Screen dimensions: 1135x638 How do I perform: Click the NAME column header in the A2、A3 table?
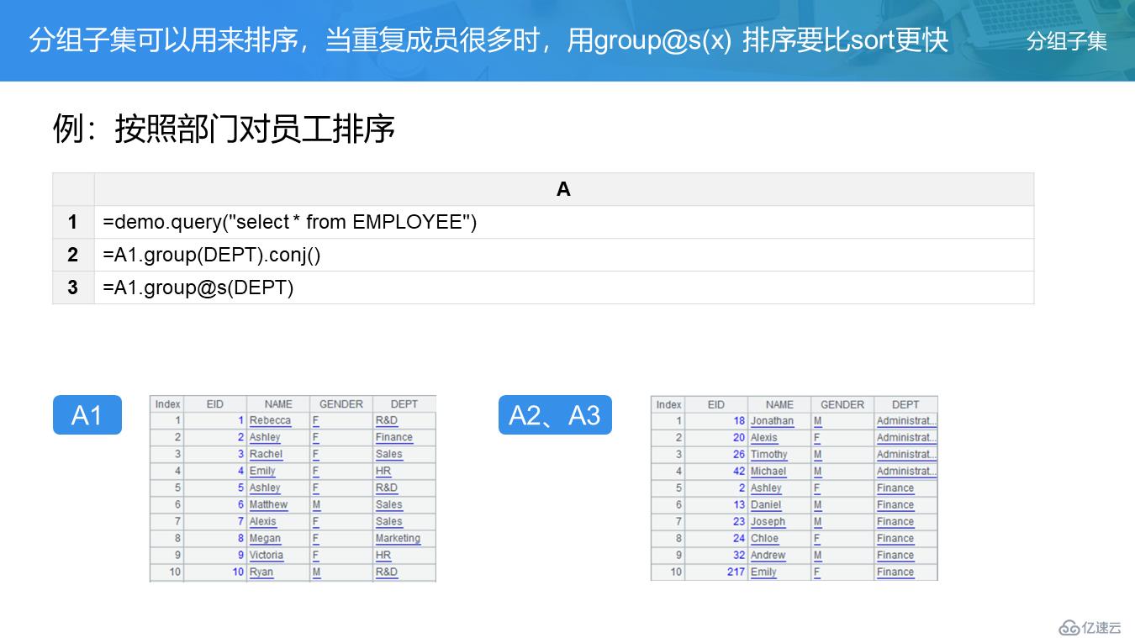coord(779,404)
